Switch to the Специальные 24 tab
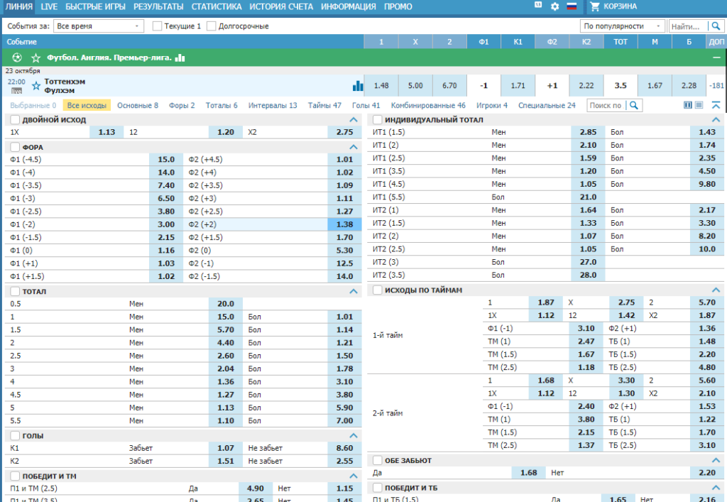Image resolution: width=727 pixels, height=502 pixels. [x=547, y=105]
